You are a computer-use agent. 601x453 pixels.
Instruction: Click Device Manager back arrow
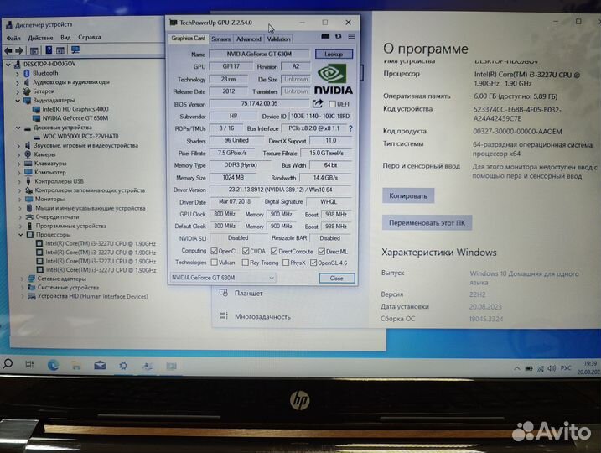tap(8, 50)
